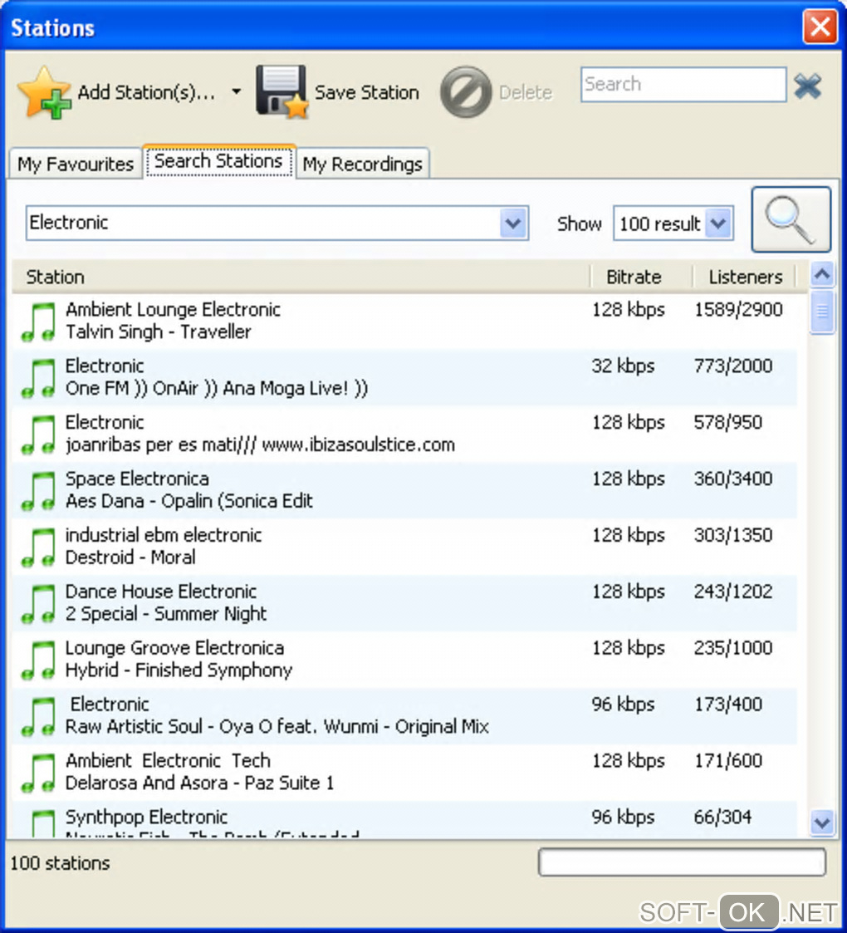Expand the Electronic genre dropdown
Screen dimensions: 847x933
513,223
